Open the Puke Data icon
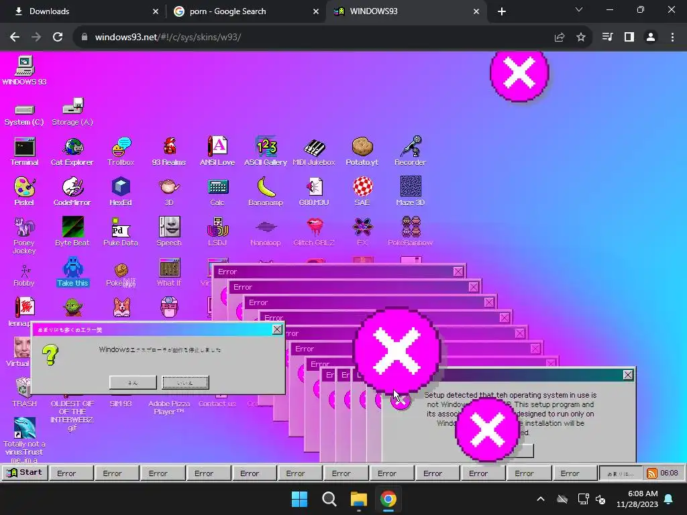The width and height of the screenshot is (687, 515). coord(121,232)
